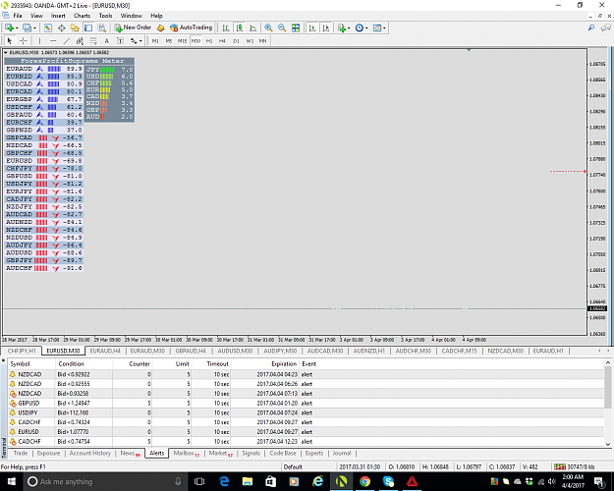The height and width of the screenshot is (491, 614).
Task: Open the Charts menu
Action: click(x=82, y=16)
